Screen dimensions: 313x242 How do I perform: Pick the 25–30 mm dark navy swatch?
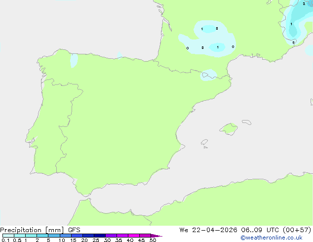pos(100,236)
